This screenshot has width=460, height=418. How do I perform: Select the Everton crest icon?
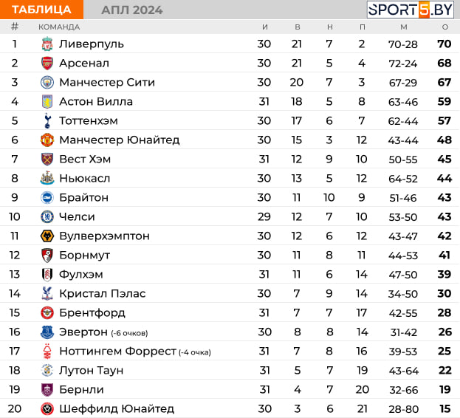47,332
